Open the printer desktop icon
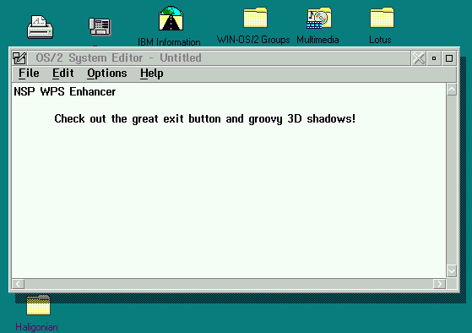 pos(40,27)
